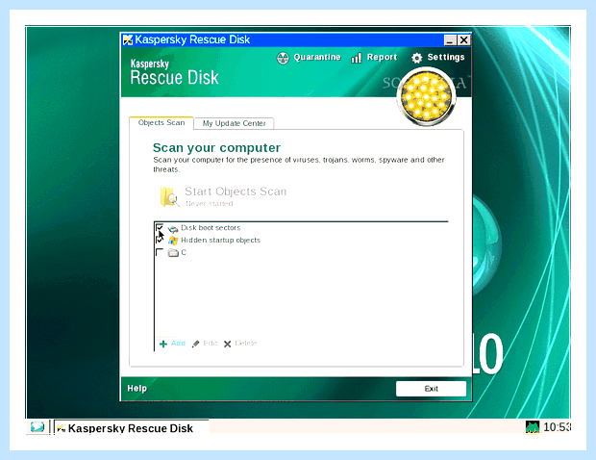Toggle the Disk boot sectors checkbox
Image resolution: width=596 pixels, height=460 pixels.
click(160, 227)
